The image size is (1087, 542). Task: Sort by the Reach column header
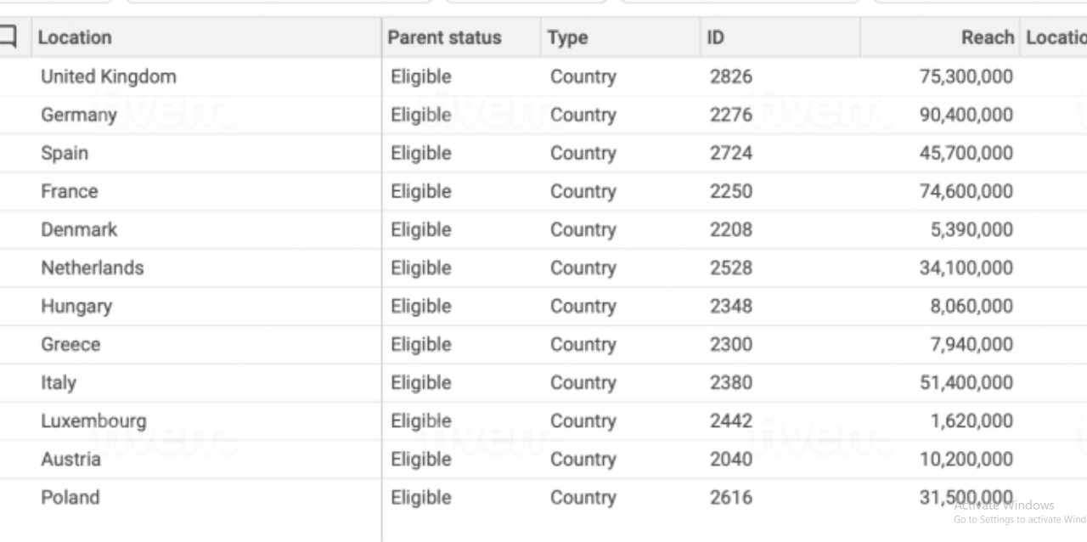pos(987,37)
